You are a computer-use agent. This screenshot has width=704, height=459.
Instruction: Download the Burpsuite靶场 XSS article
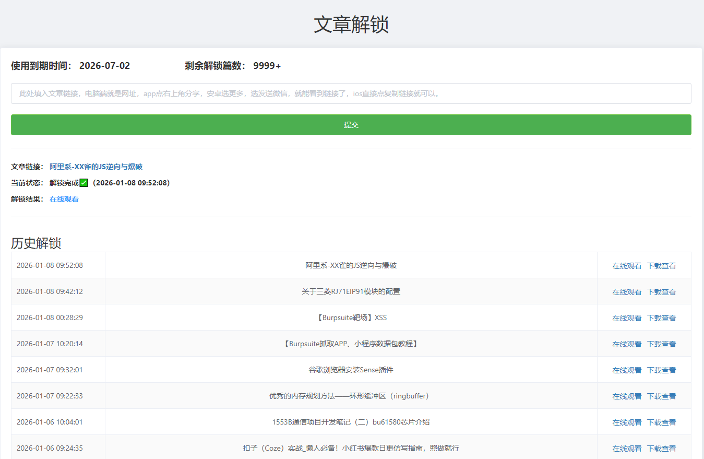661,318
